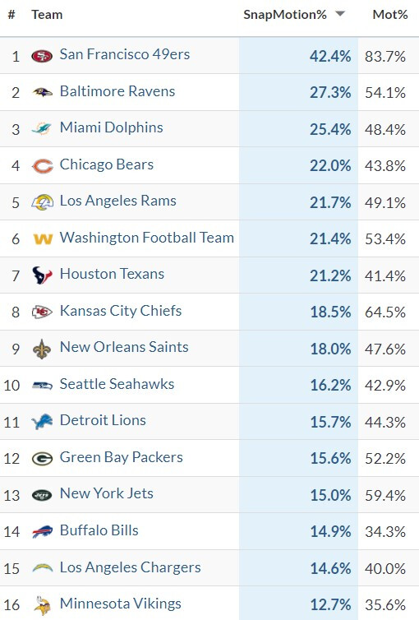Select the Buffalo Bills 14.9% cell
This screenshot has width=419, height=620.
click(x=298, y=531)
